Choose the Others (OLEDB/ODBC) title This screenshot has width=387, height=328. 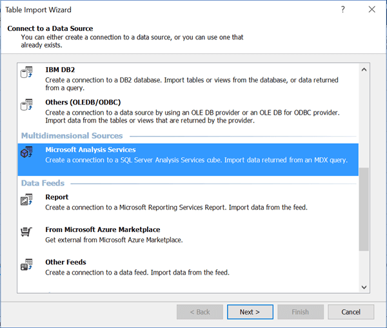click(x=83, y=102)
